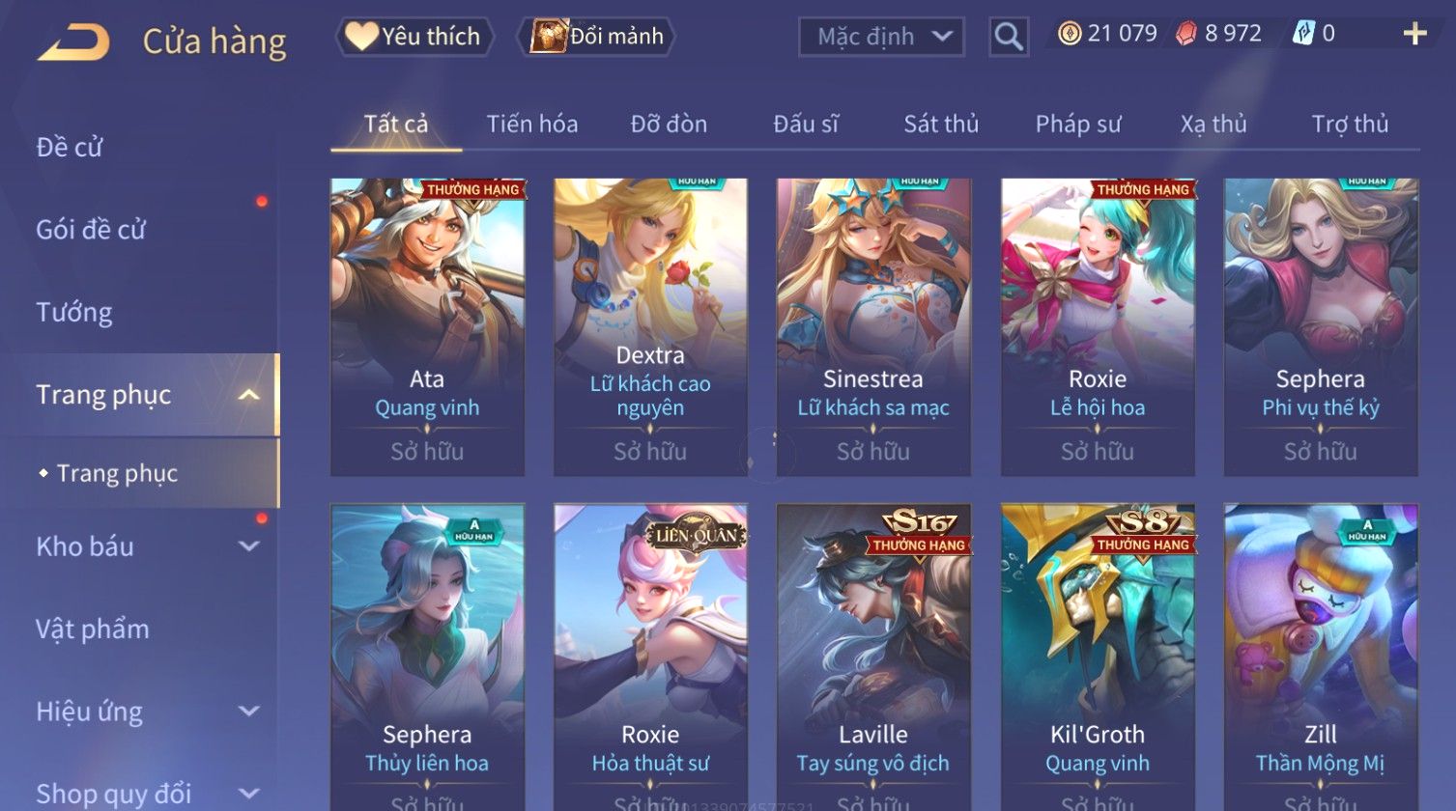This screenshot has width=1456, height=811.
Task: Tap the red gem currency icon
Action: (x=1186, y=34)
